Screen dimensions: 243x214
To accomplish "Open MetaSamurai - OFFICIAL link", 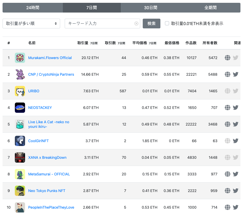I will point(49,174).
